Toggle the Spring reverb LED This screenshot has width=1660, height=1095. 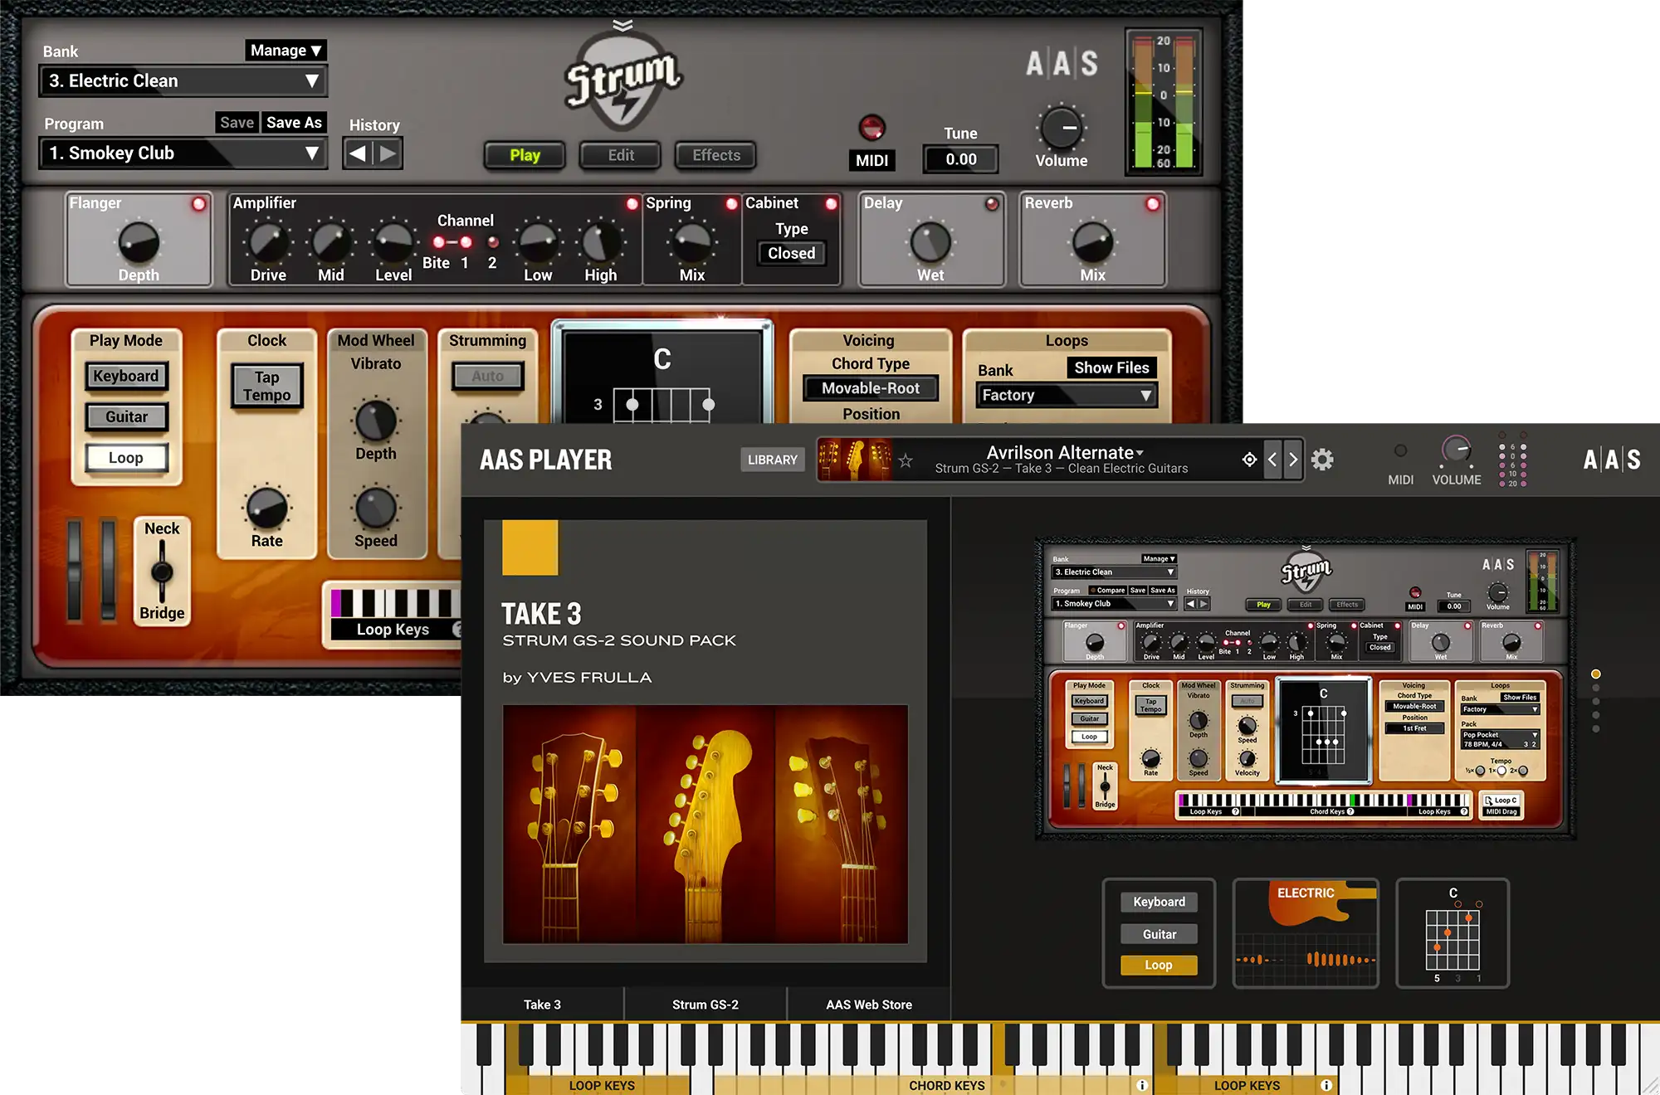click(x=731, y=203)
